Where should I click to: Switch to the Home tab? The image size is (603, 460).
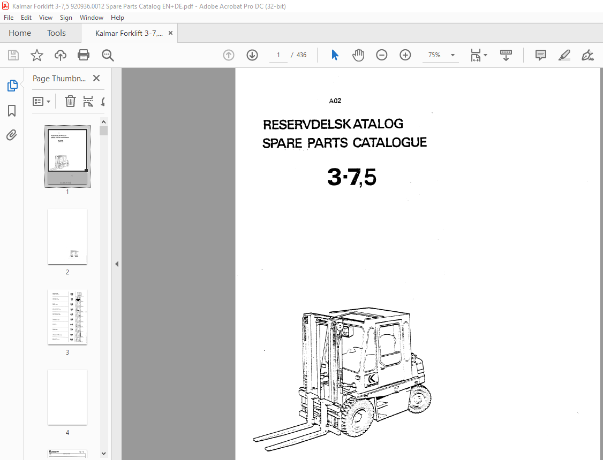(x=20, y=33)
